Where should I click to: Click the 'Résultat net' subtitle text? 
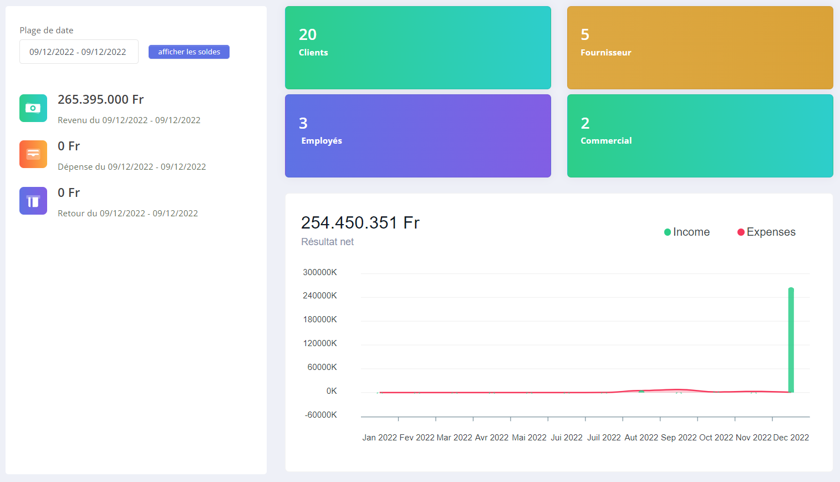tap(327, 242)
